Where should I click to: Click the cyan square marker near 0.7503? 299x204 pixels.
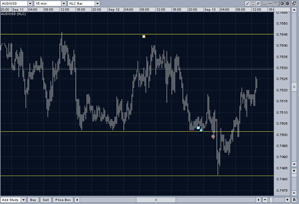pos(198,128)
